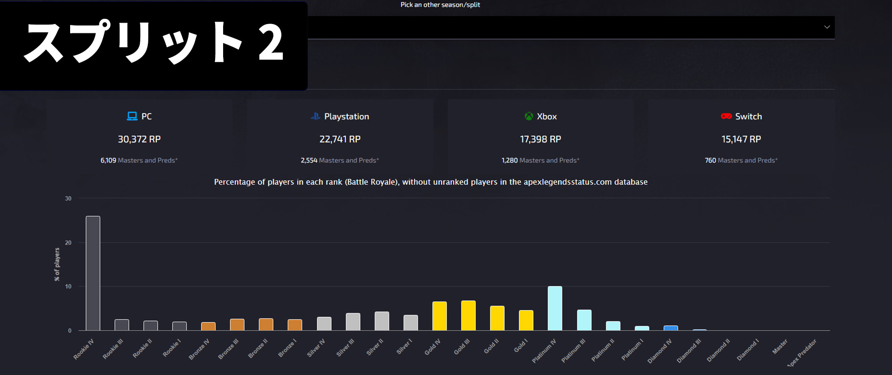Click the Bronze I chart bar
Viewport: 892px width, 375px height.
point(295,325)
